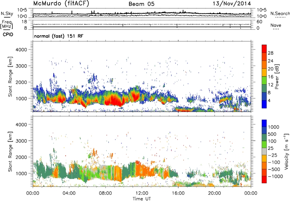Click the 'N.Sky' axis label
The height and width of the screenshot is (201, 290).
coord(7,13)
